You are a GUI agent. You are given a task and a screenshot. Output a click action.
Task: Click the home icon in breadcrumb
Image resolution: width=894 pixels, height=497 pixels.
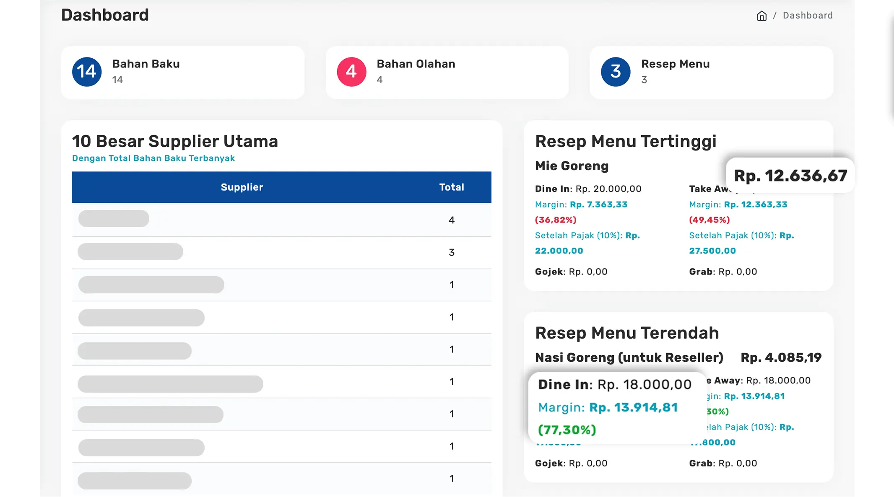[x=761, y=16]
